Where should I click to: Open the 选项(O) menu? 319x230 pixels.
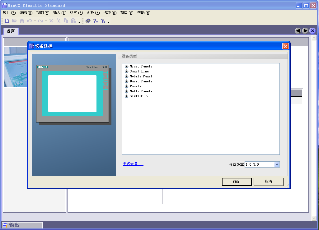tap(110, 13)
